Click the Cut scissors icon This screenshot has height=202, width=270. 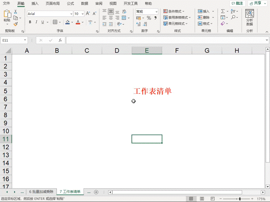(16, 12)
